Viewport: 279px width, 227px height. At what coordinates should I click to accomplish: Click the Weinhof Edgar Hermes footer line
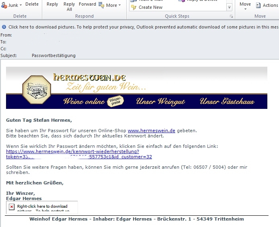137,219
